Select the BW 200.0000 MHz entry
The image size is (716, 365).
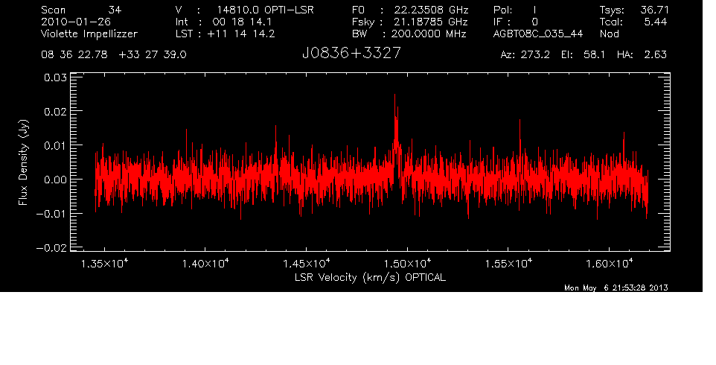(409, 34)
